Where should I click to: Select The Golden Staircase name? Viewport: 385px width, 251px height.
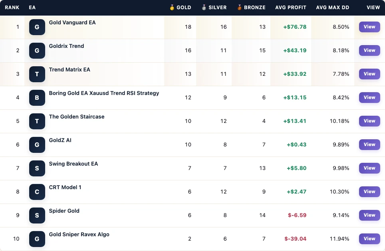[77, 117]
